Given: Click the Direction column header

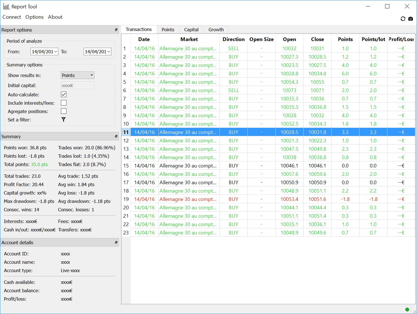Looking at the screenshot, I should coord(233,39).
